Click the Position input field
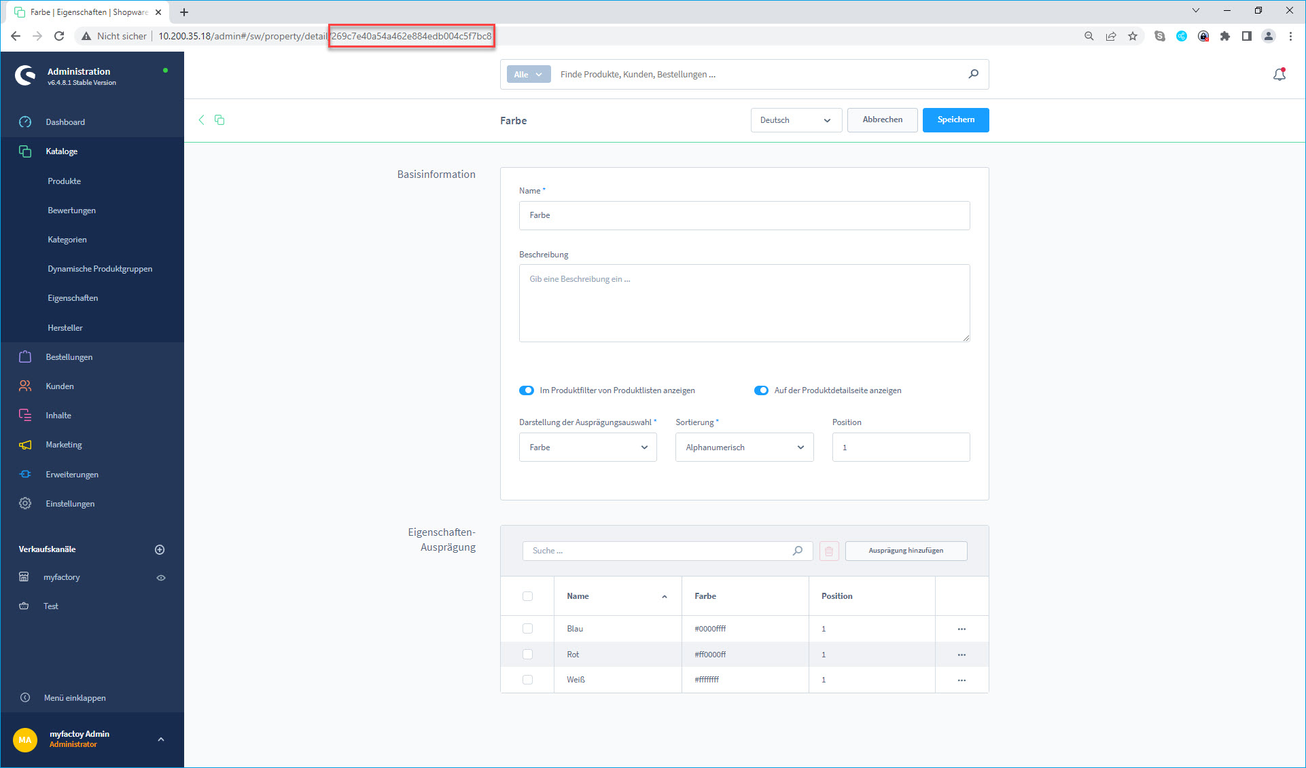The width and height of the screenshot is (1306, 768). coord(901,447)
